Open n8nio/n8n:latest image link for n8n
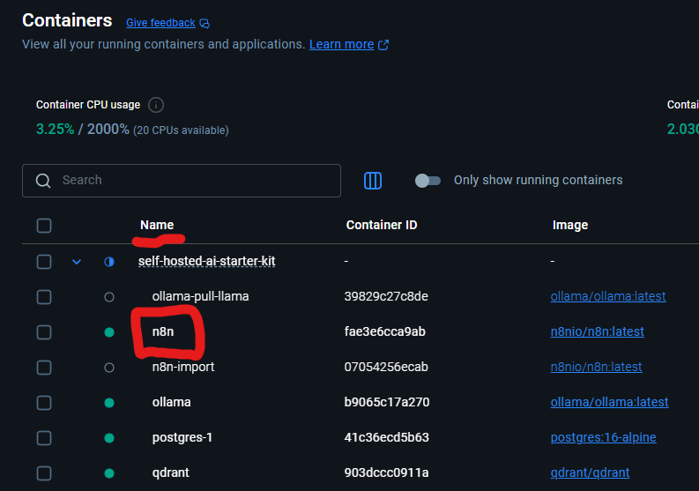Image resolution: width=699 pixels, height=491 pixels. pyautogui.click(x=598, y=331)
